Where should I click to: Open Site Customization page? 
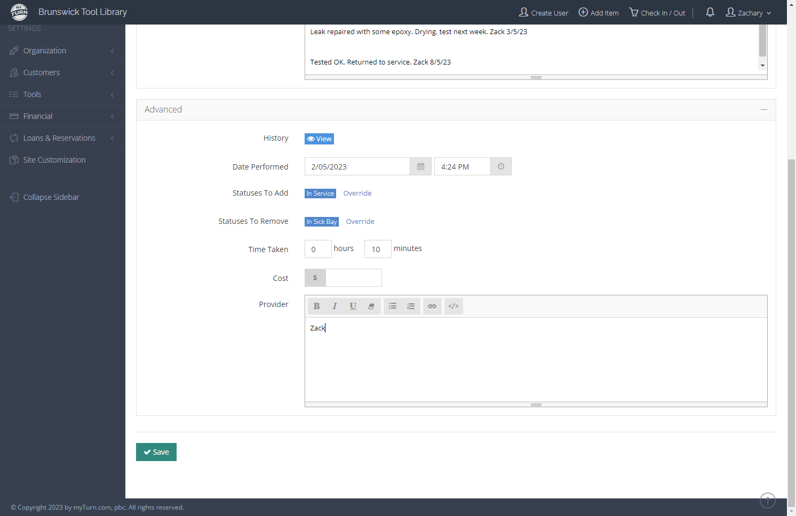click(62, 160)
